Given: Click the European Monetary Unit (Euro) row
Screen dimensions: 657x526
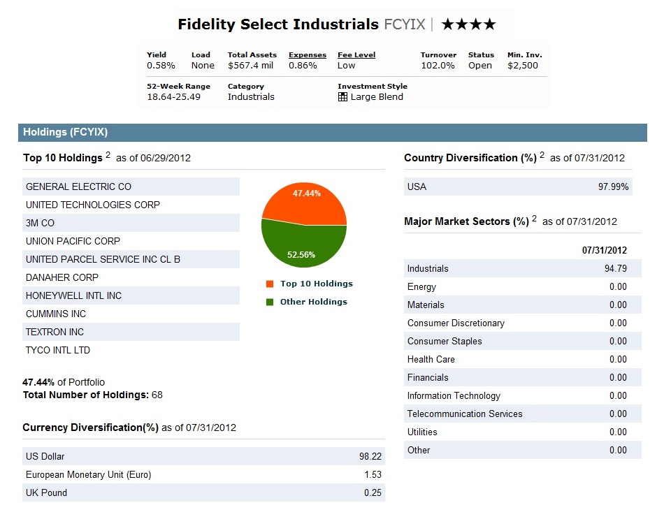Looking at the screenshot, I should [203, 474].
